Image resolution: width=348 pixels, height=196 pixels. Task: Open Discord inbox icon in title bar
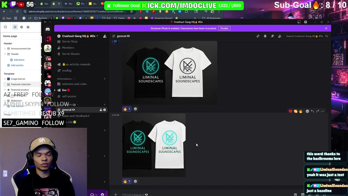[x=299, y=22]
